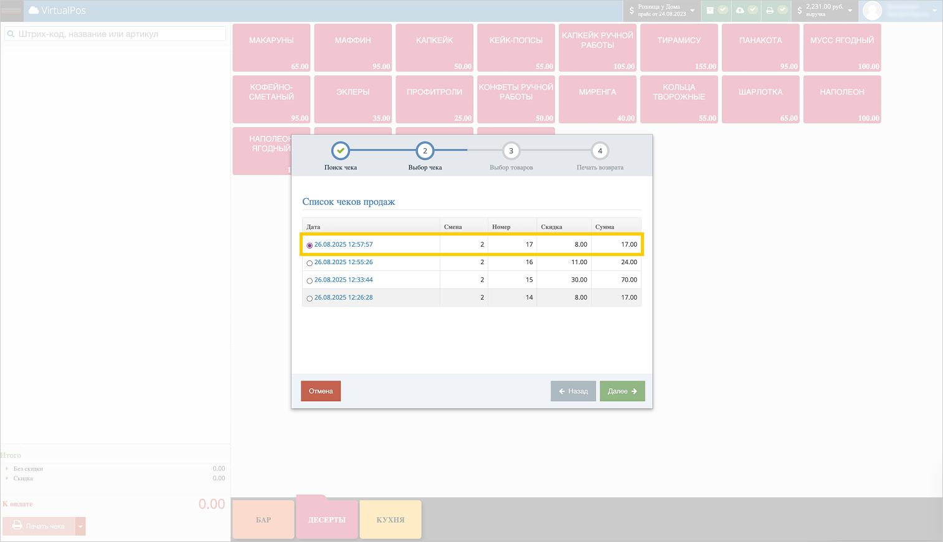The width and height of the screenshot is (943, 542).
Task: Select receipt radio for 26.08.2025 12:33:44
Action: 310,281
